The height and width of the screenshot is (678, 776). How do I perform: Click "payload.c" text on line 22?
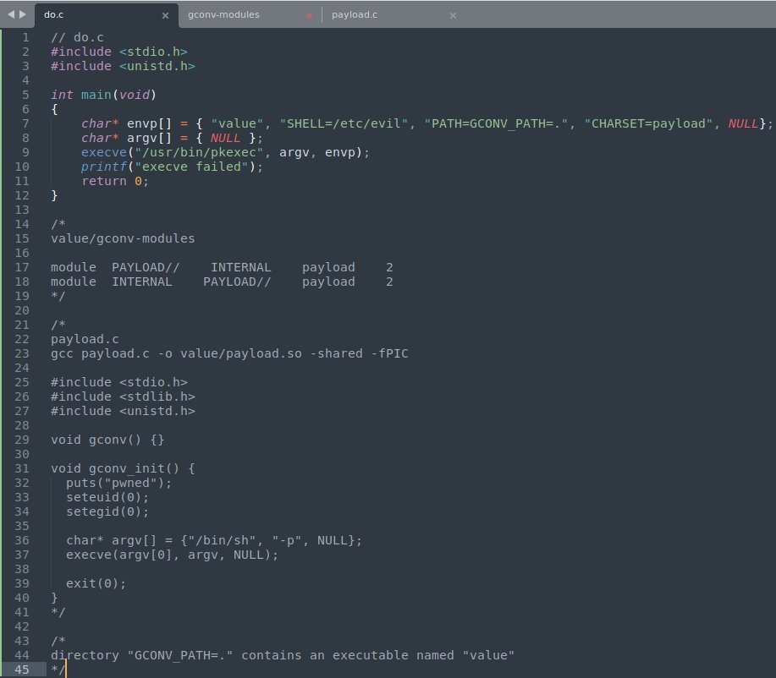[85, 339]
